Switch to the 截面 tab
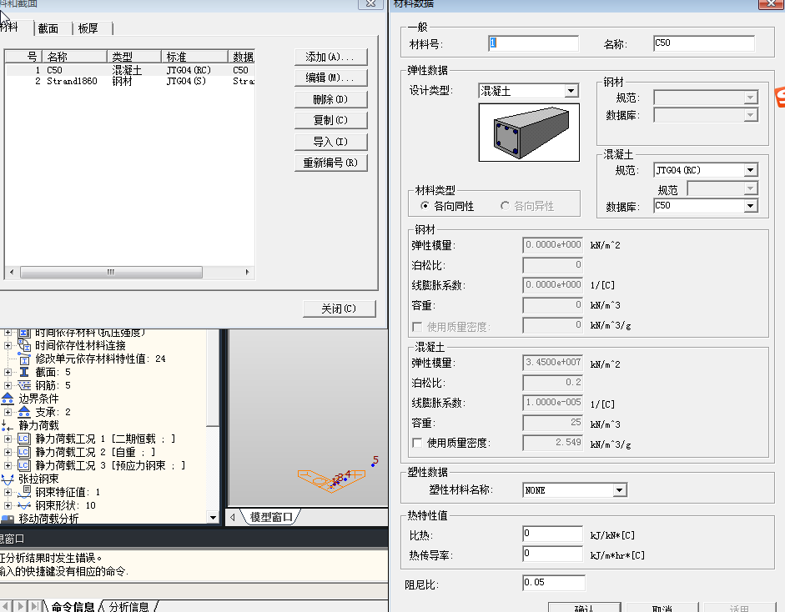The width and height of the screenshot is (785, 612). 48,28
